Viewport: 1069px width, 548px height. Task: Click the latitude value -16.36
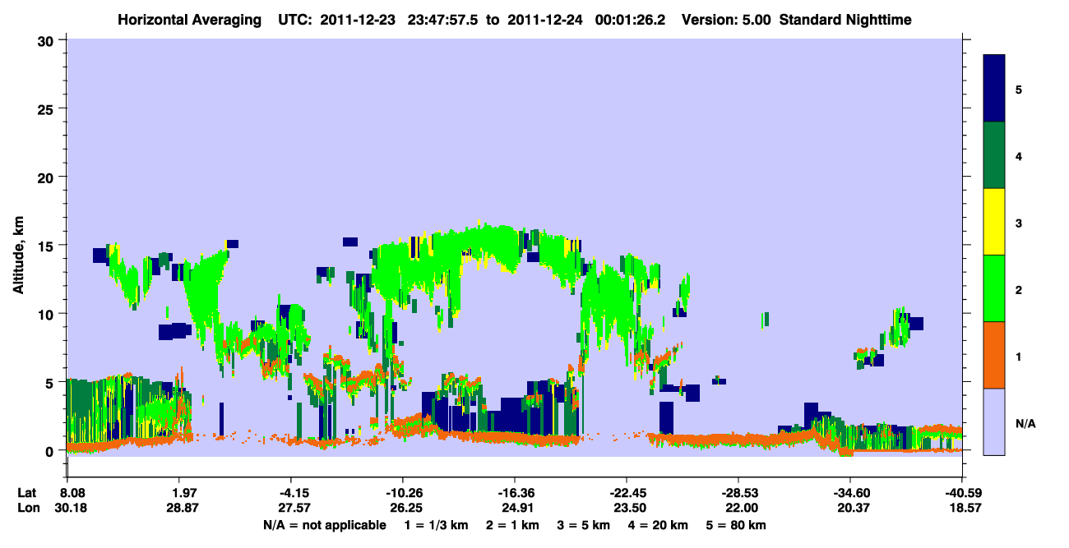click(514, 493)
